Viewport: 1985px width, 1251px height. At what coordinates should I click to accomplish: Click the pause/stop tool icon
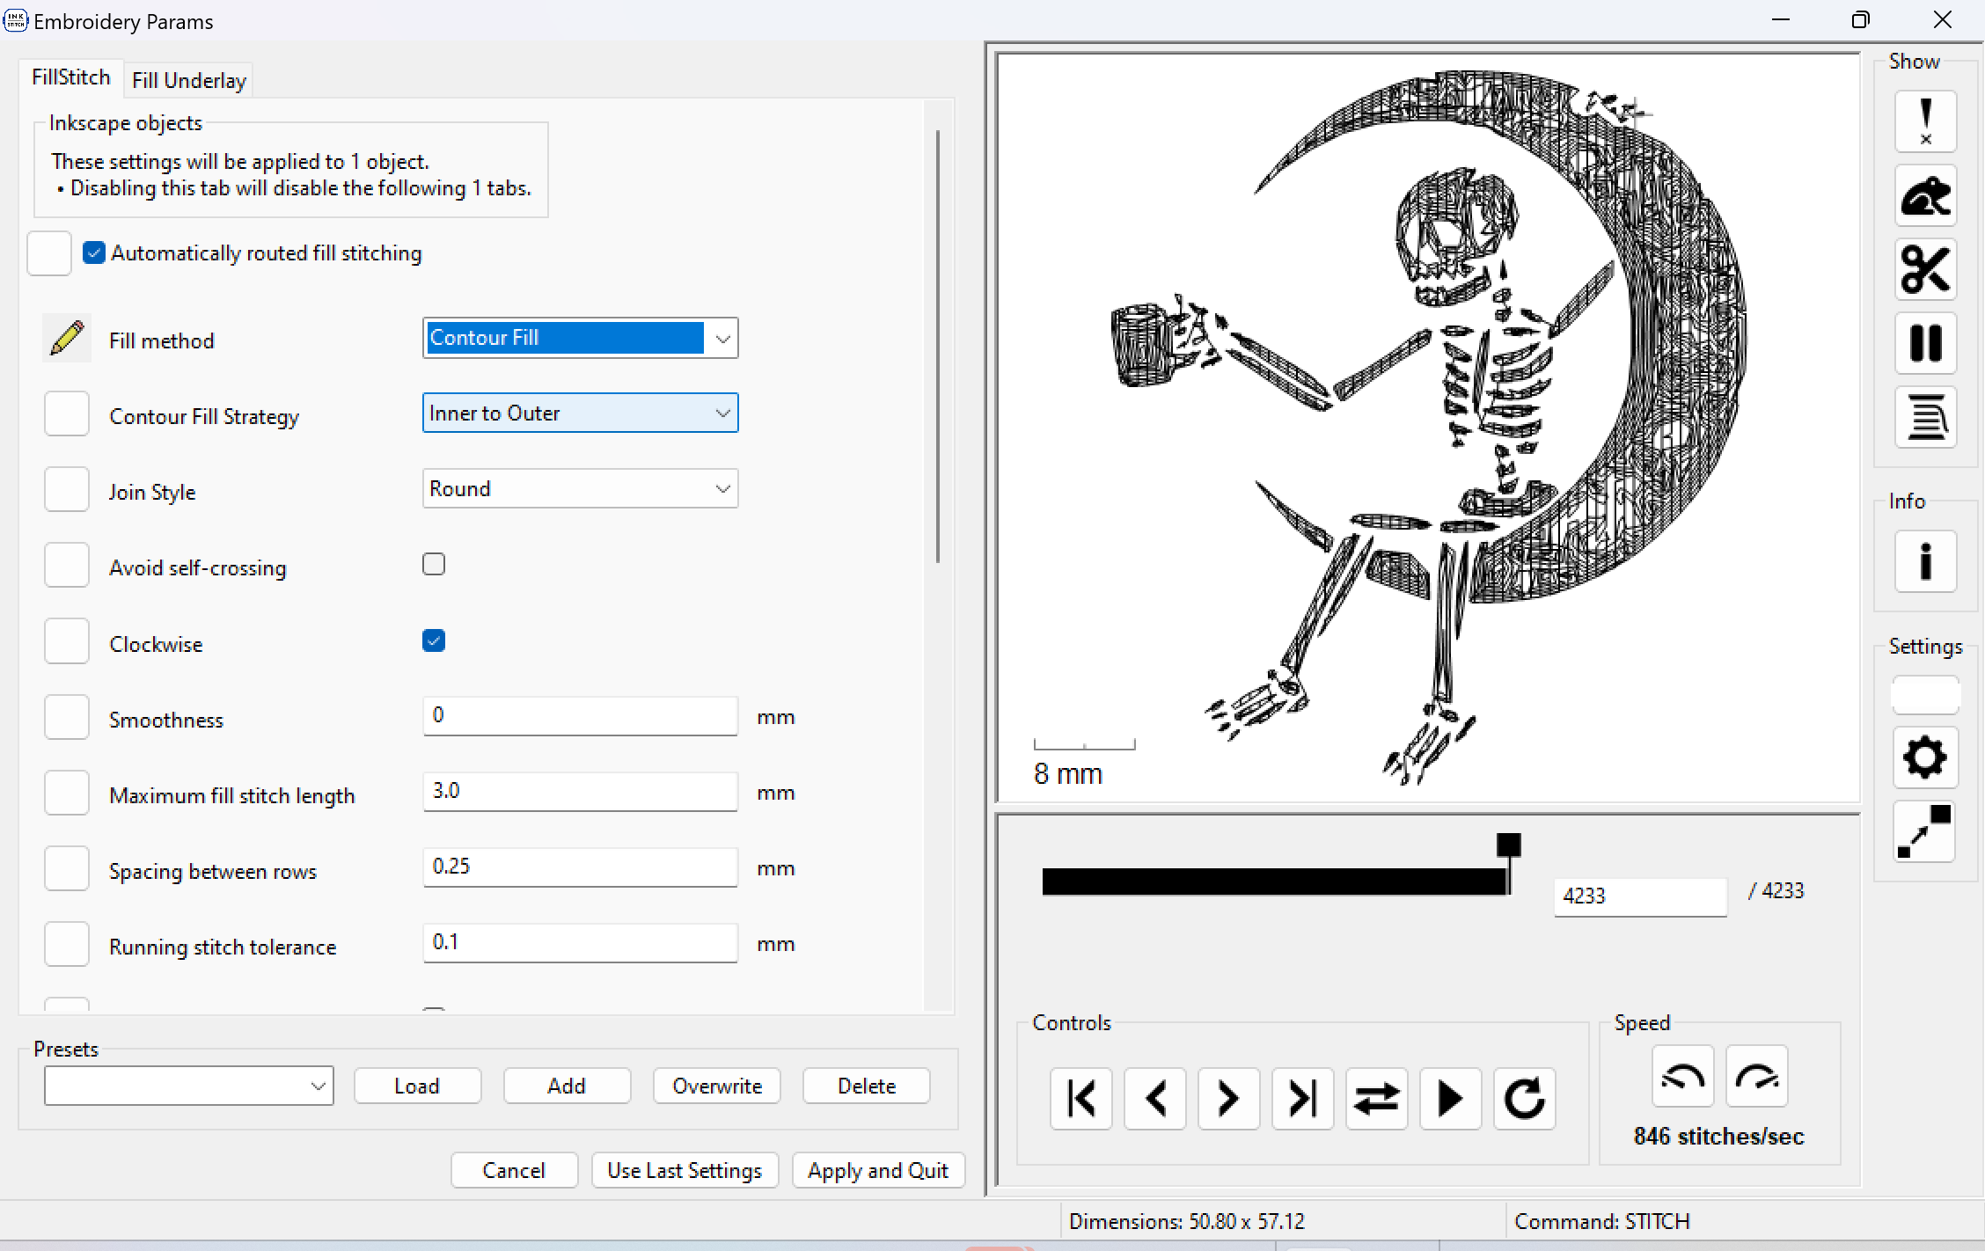[x=1924, y=343]
